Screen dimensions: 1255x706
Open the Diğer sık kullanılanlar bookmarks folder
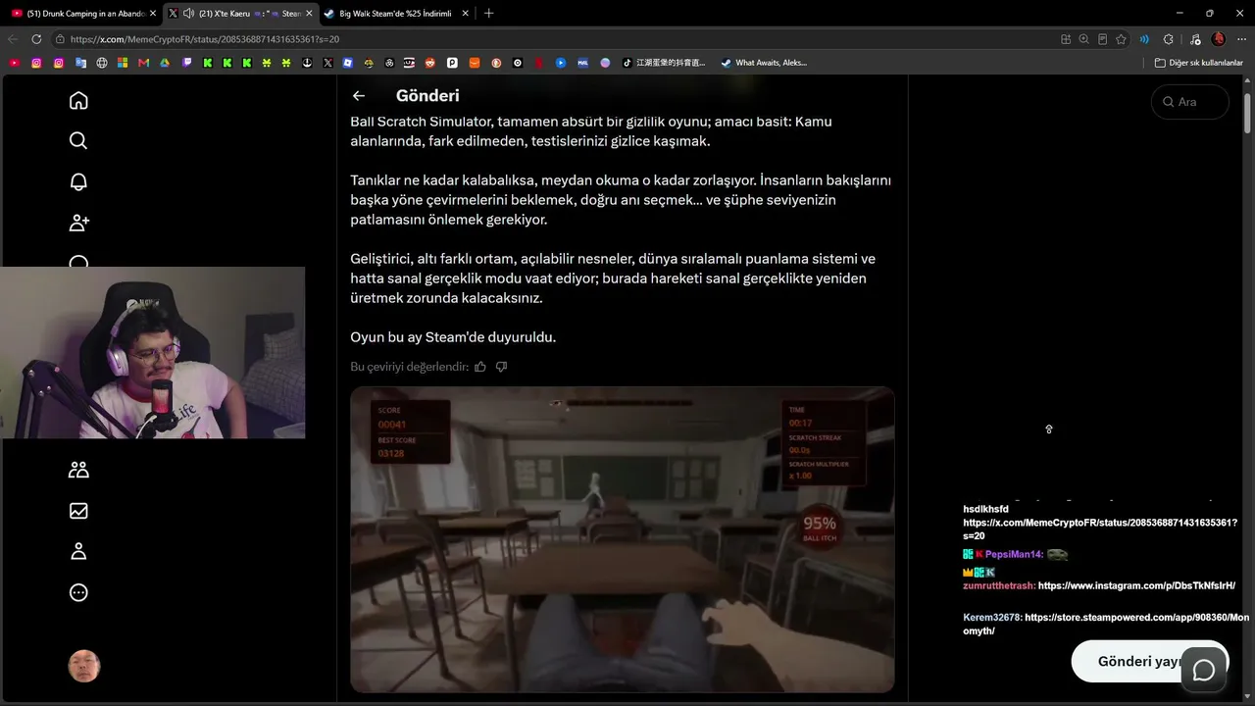coord(1199,63)
